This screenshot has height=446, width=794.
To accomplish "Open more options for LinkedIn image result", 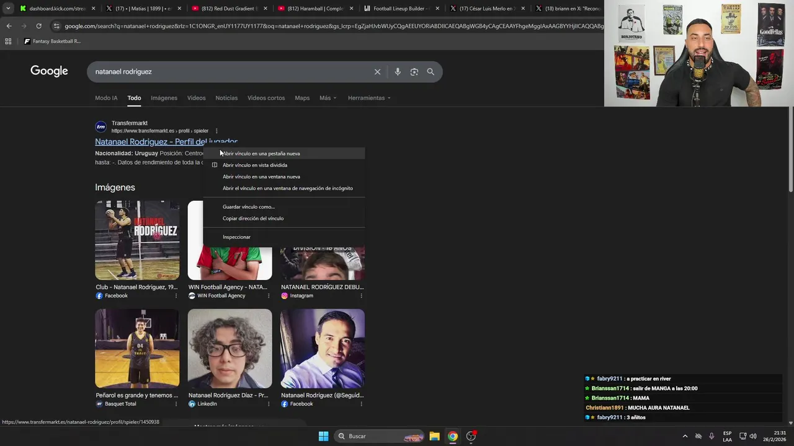I will 269,404.
